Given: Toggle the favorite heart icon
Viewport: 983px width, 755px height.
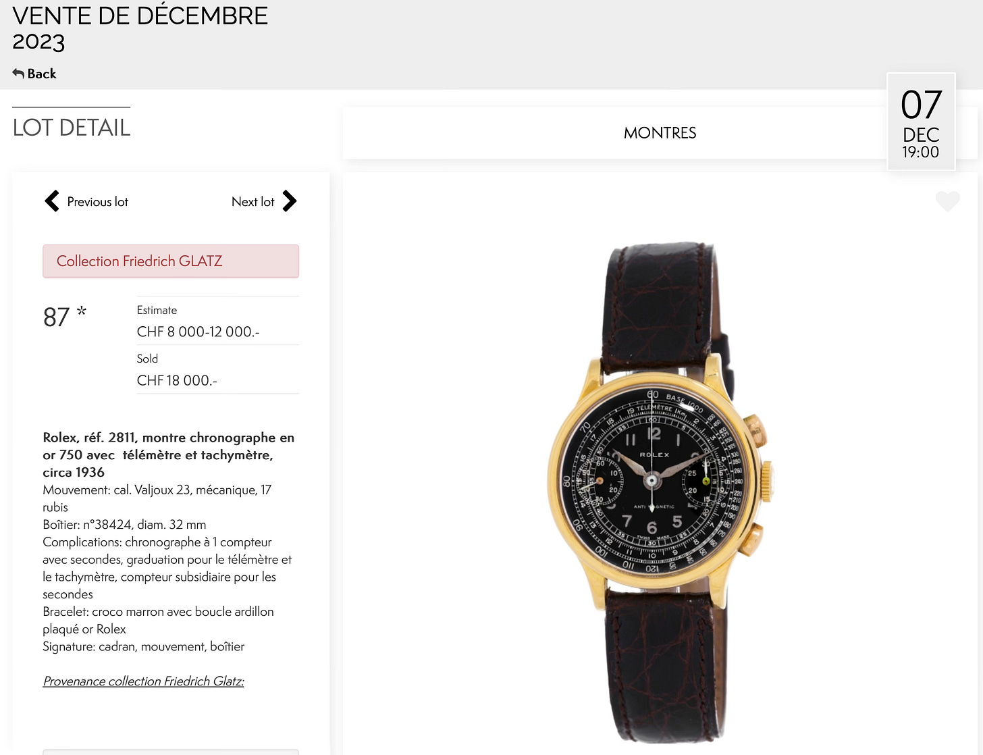Looking at the screenshot, I should click(x=948, y=201).
